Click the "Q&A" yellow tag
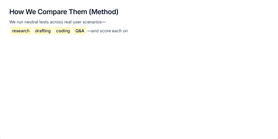The height and width of the screenshot is (139, 278). click(x=80, y=31)
